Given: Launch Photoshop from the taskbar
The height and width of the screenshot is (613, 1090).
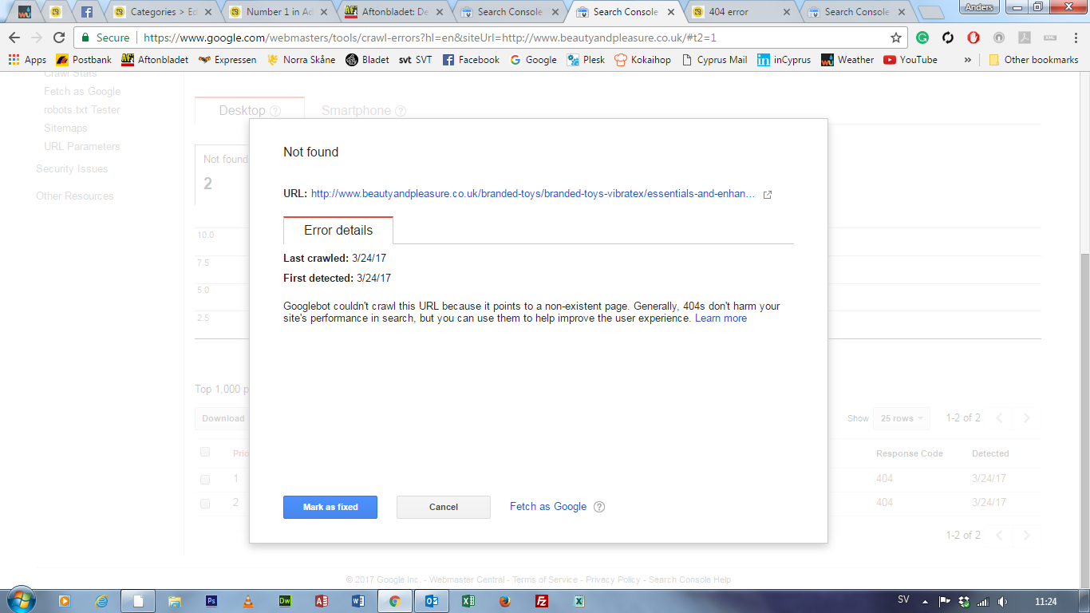Looking at the screenshot, I should click(211, 601).
